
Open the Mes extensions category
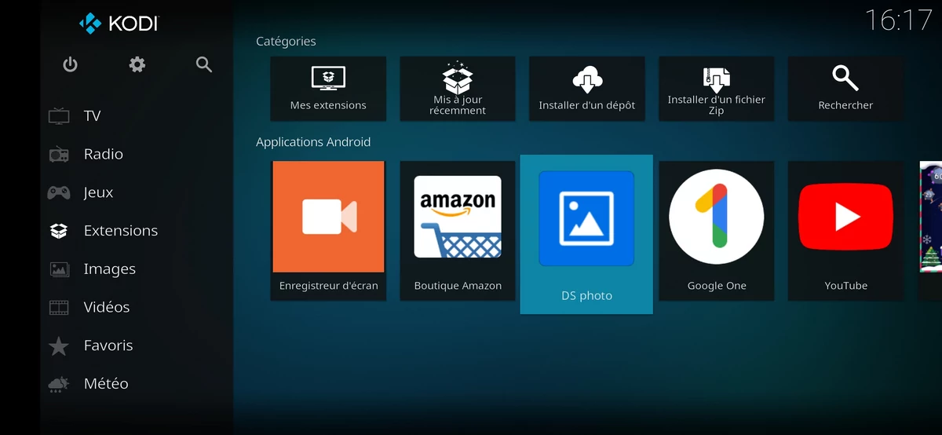coord(328,89)
